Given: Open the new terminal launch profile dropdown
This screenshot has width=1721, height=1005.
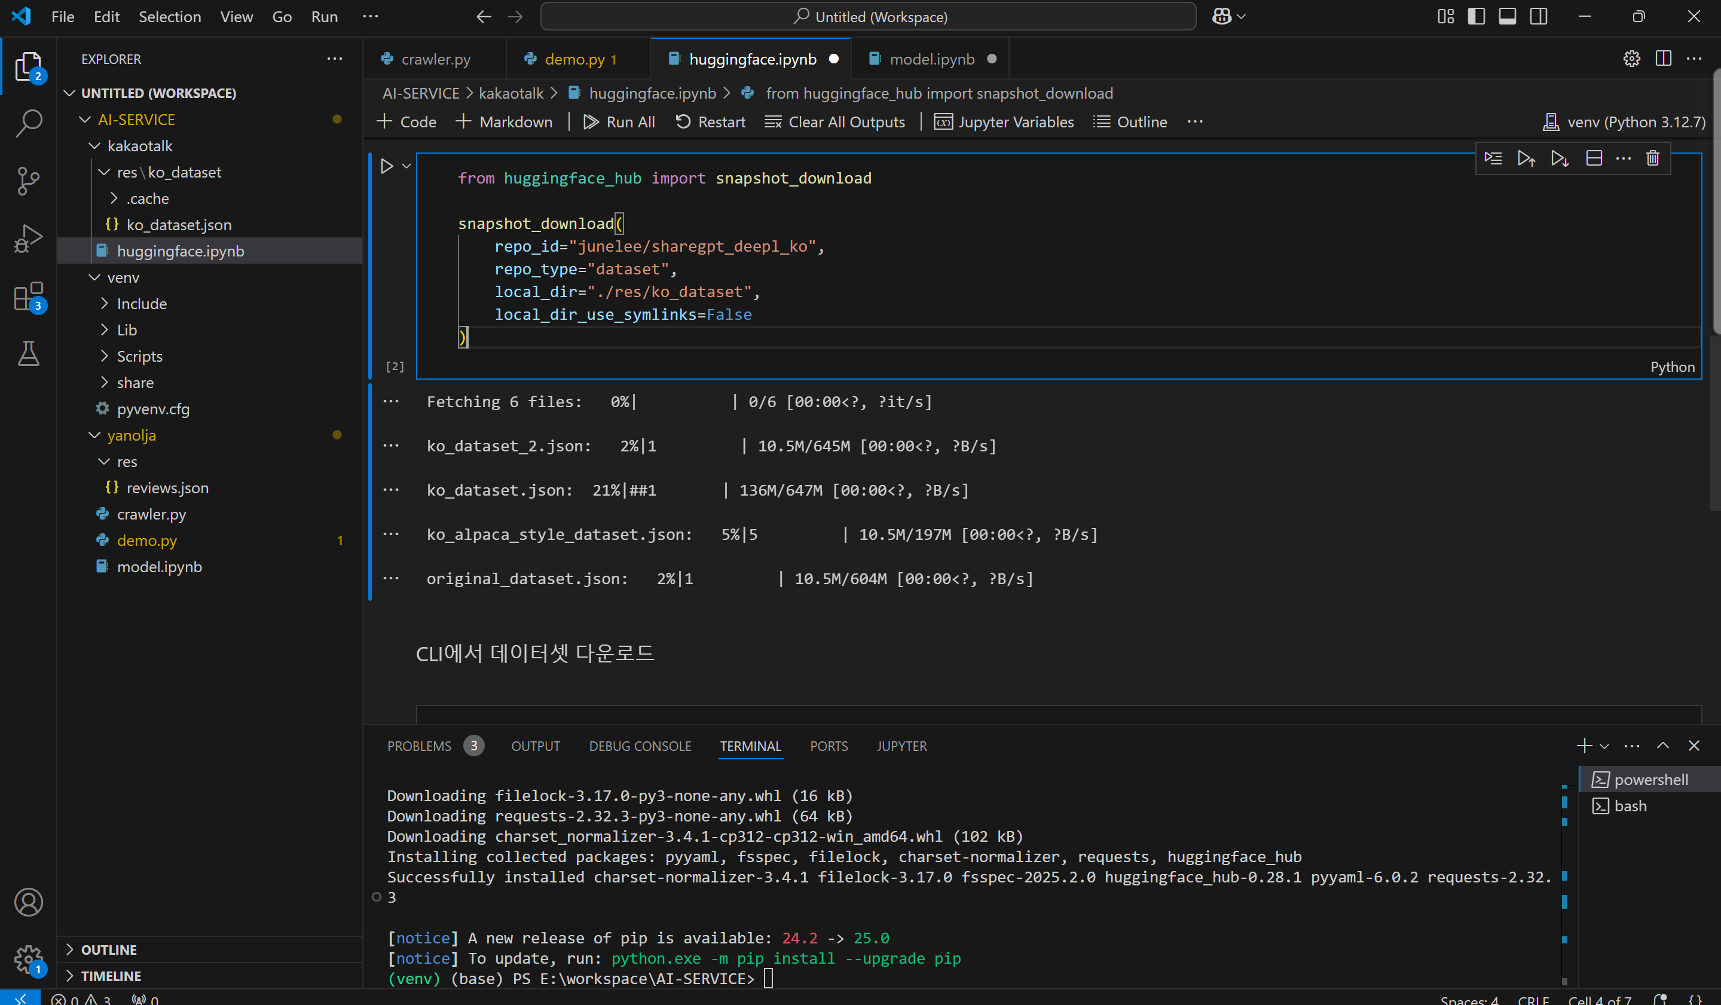Looking at the screenshot, I should coord(1605,746).
